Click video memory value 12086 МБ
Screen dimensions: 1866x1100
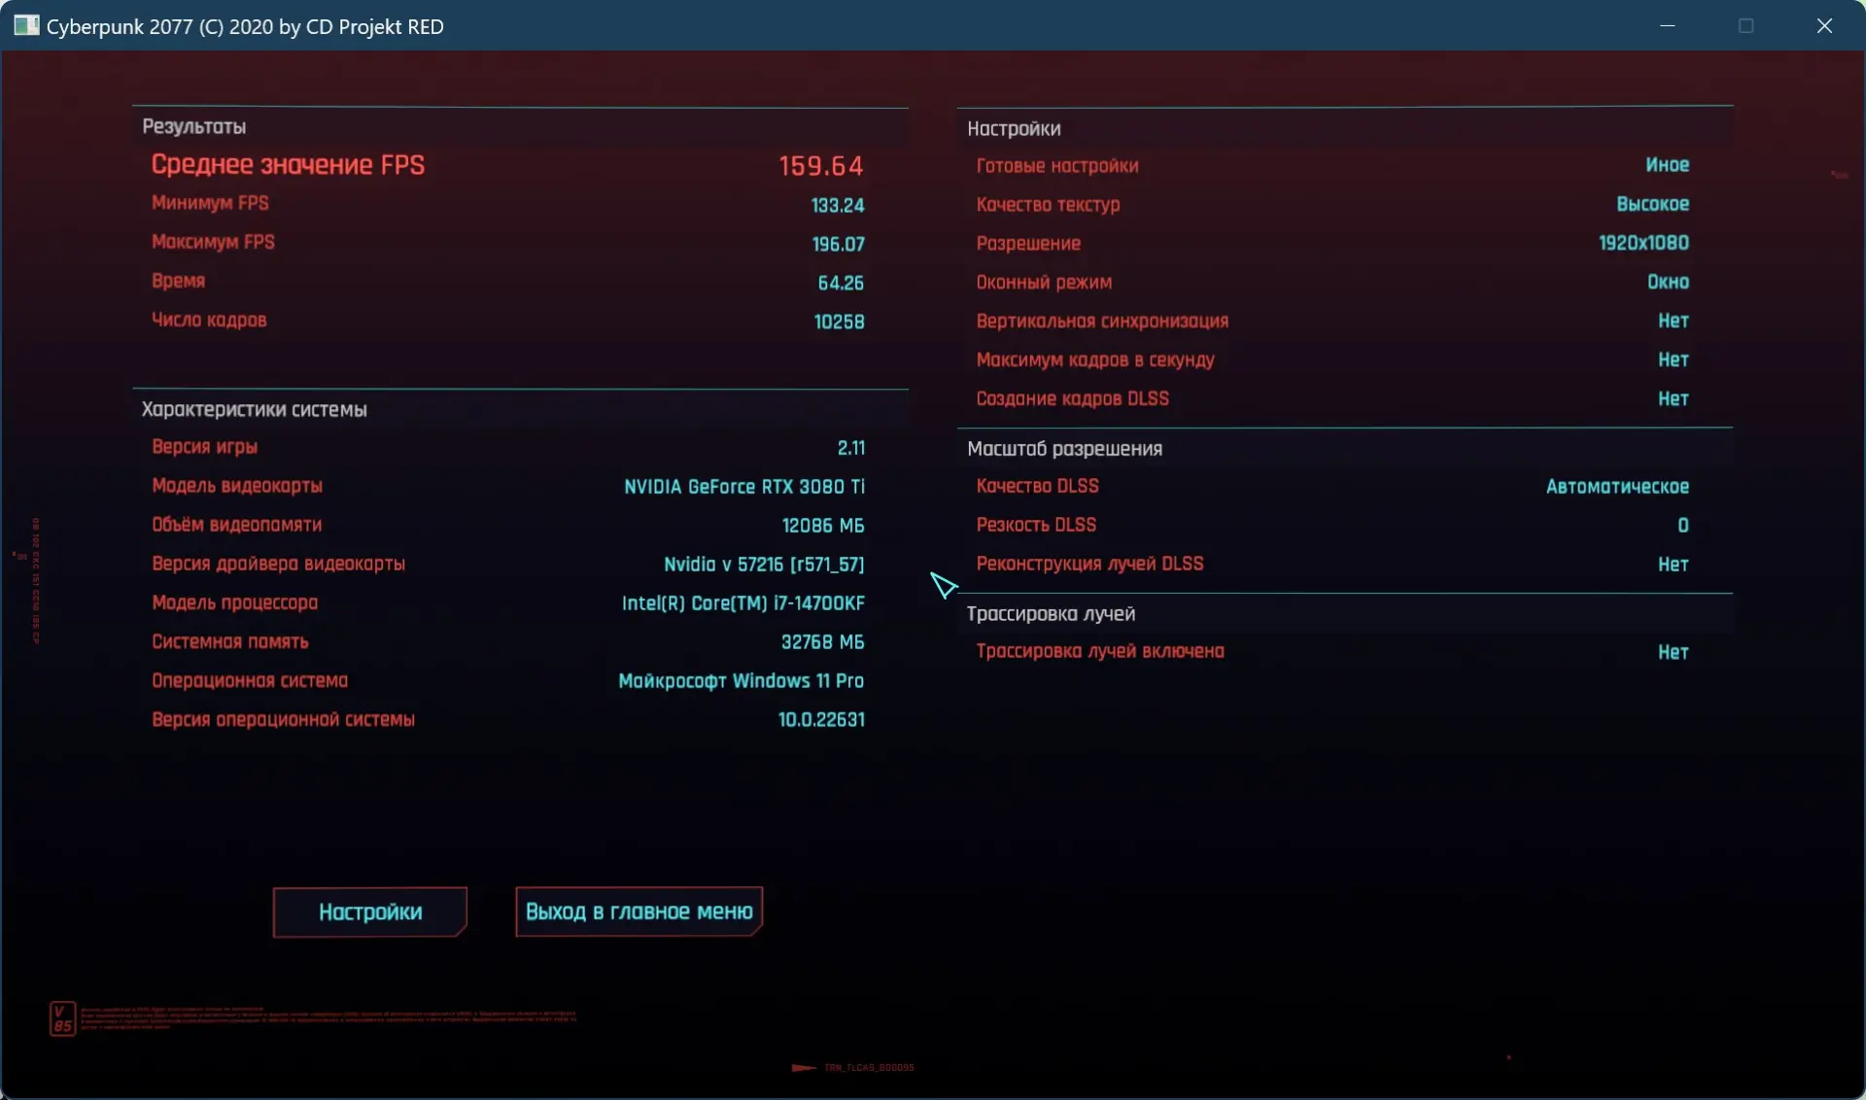823,526
